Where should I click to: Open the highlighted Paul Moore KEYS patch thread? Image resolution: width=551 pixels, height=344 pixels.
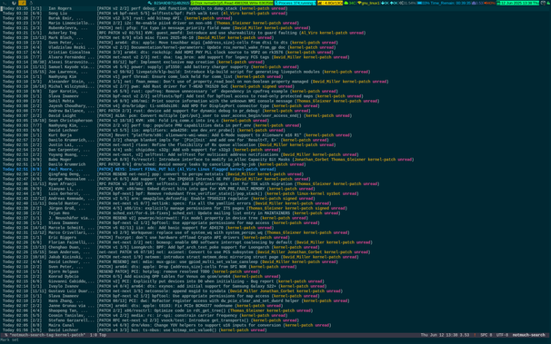click(x=139, y=169)
